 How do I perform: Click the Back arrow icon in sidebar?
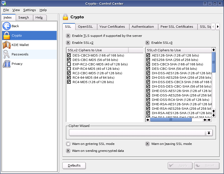pos(7,26)
